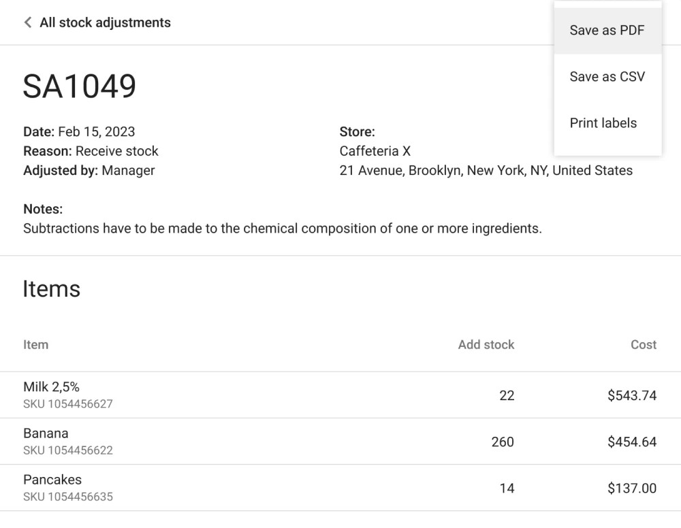Click the 14 stock quantity for Pancakes

coord(506,489)
